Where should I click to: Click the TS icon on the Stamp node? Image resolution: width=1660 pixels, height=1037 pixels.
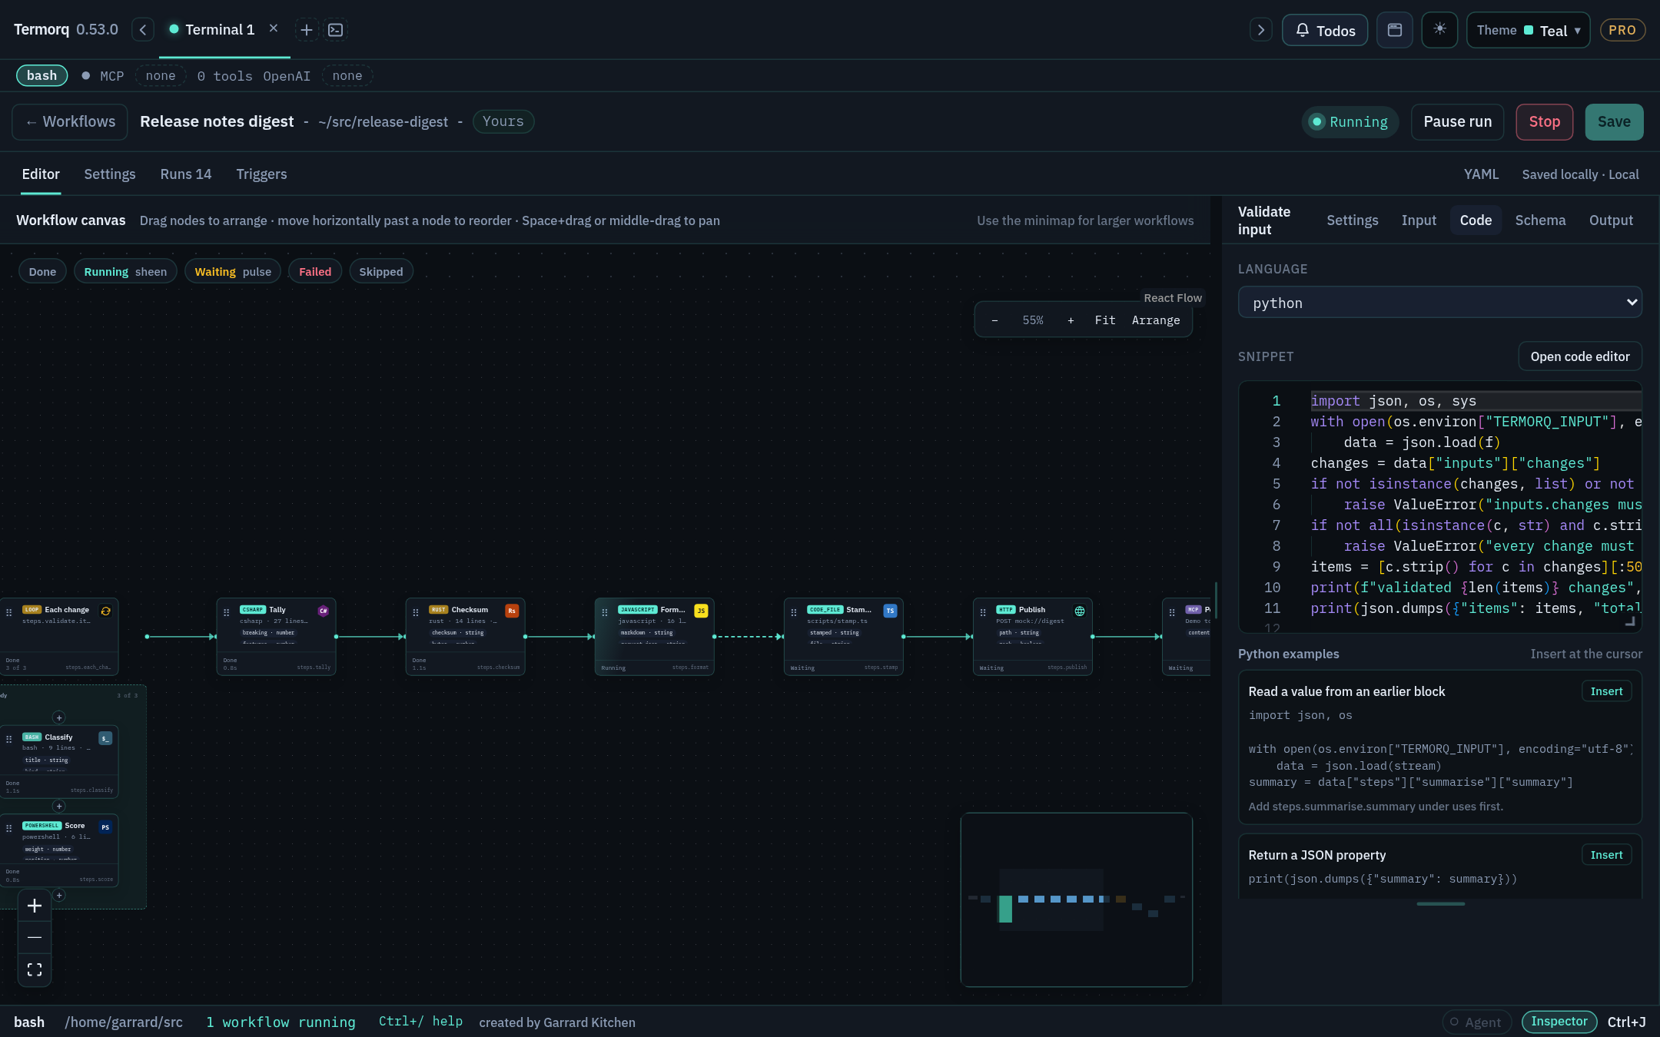[x=890, y=611]
